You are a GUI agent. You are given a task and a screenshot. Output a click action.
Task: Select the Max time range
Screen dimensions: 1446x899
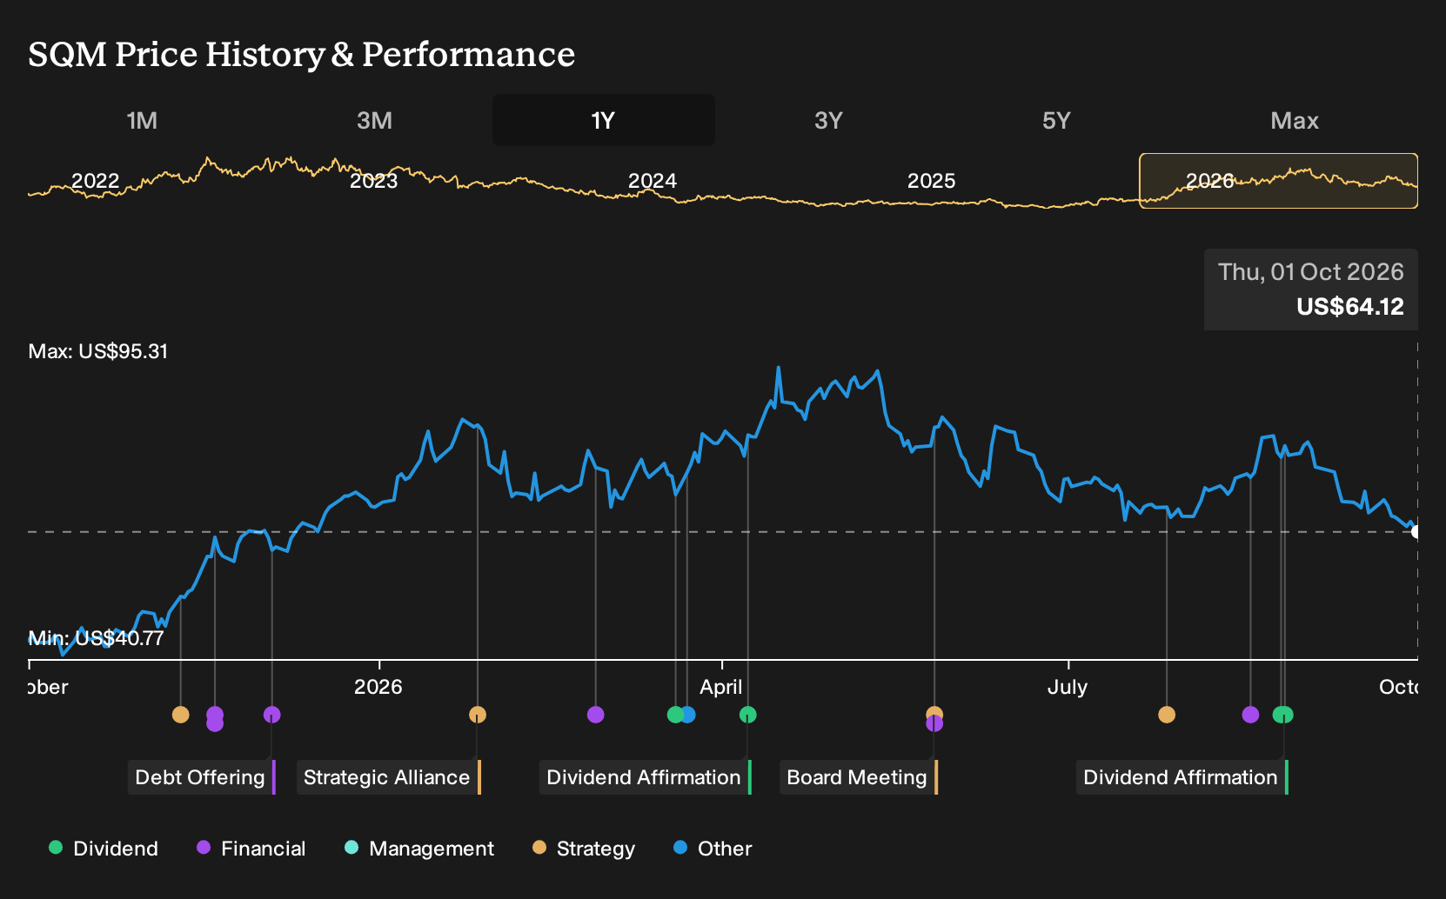(1295, 120)
